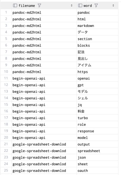Select the cell containing 'データ'
This screenshot has height=175, width=121.
click(x=97, y=32)
